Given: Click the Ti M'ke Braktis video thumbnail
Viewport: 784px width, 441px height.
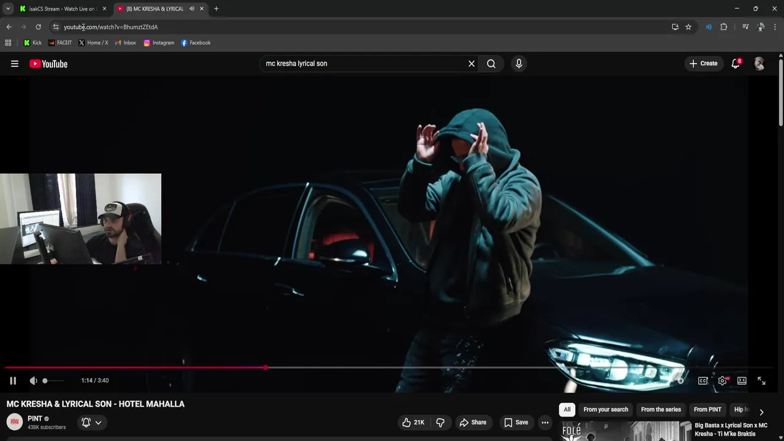Looking at the screenshot, I should (x=626, y=431).
